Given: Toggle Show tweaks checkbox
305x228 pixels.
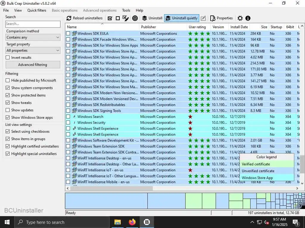Looking at the screenshot, I should click(7, 102).
